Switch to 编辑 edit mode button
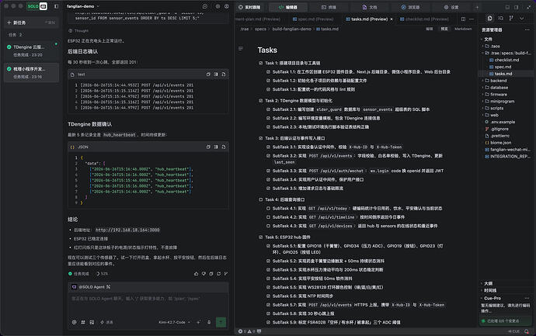536x336 pixels. 430,29
